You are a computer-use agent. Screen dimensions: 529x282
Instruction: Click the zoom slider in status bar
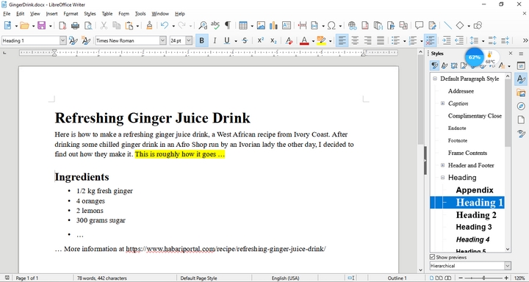[484, 278]
